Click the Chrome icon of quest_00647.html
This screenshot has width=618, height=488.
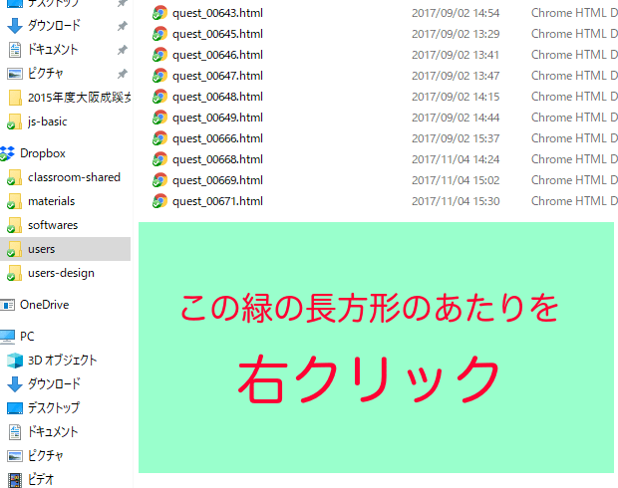[159, 76]
